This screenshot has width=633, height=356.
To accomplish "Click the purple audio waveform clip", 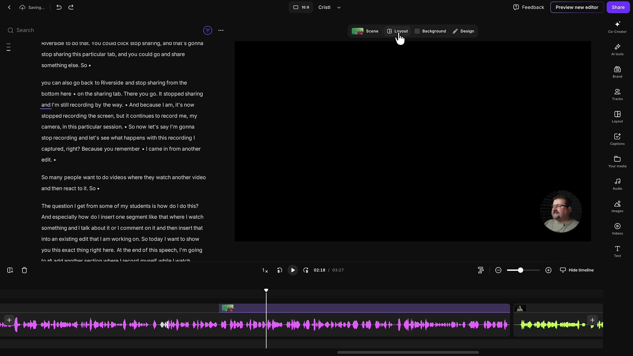I will pyautogui.click(x=255, y=325).
